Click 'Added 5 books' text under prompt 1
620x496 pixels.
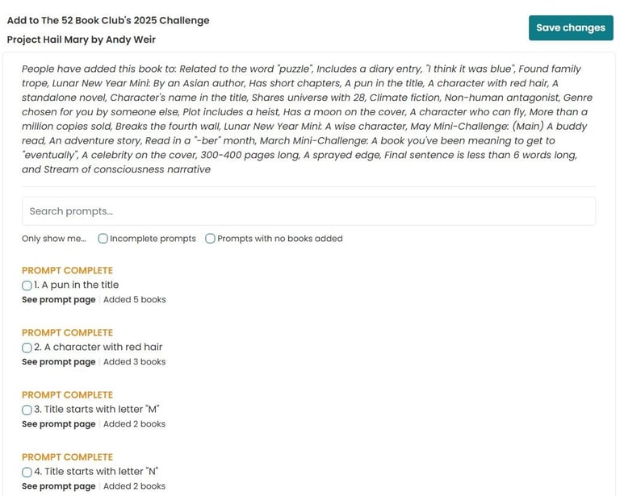pos(135,300)
